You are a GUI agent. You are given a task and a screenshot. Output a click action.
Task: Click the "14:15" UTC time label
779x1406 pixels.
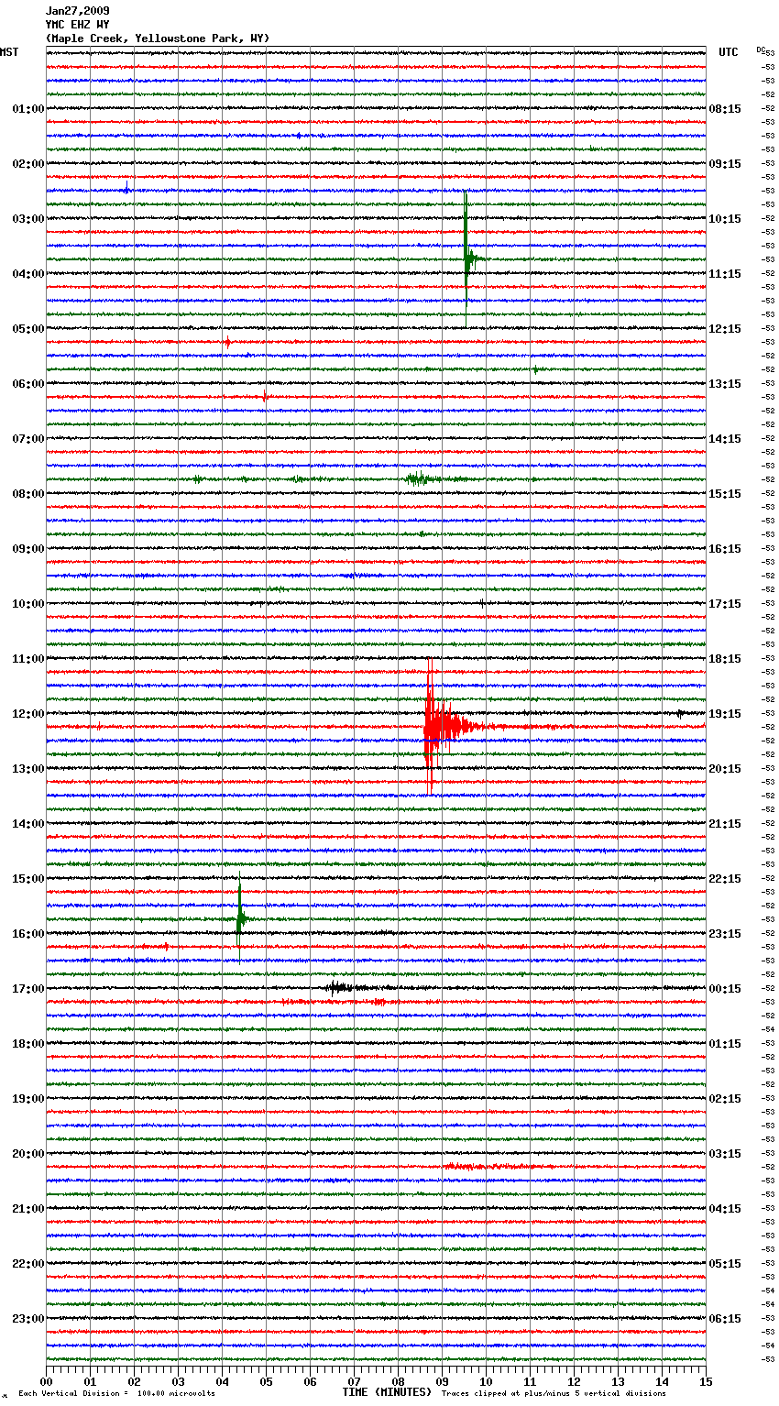[725, 439]
